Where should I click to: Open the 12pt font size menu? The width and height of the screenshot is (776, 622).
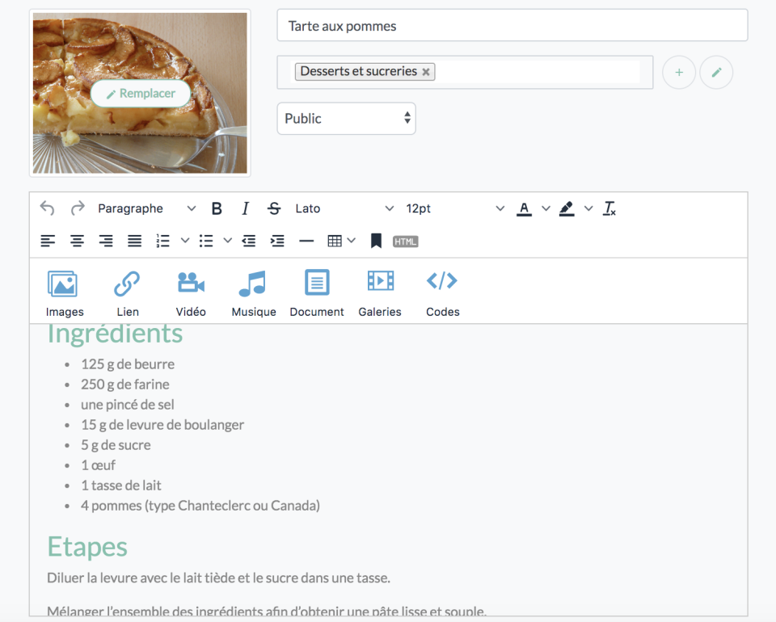[x=454, y=208]
